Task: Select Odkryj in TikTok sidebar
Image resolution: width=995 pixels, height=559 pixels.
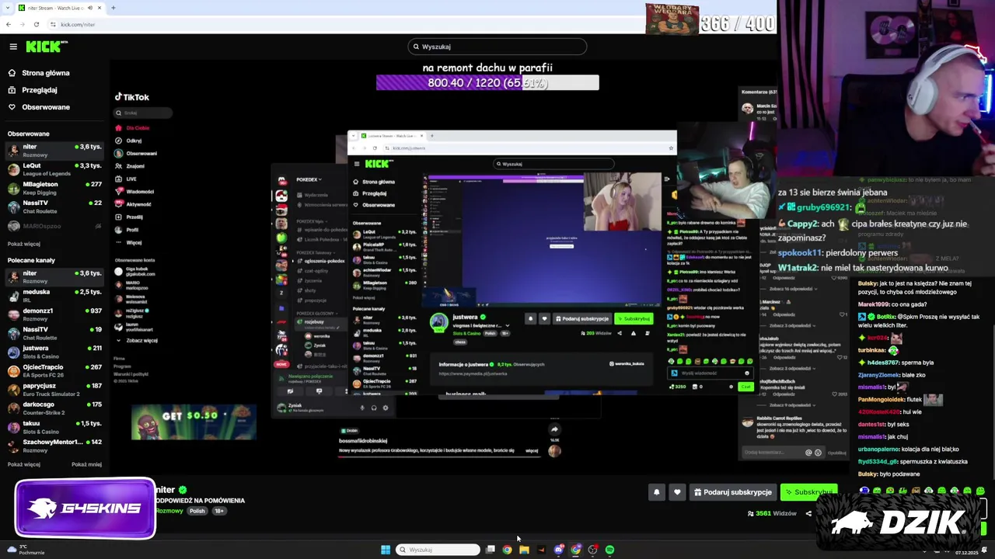Action: 130,141
